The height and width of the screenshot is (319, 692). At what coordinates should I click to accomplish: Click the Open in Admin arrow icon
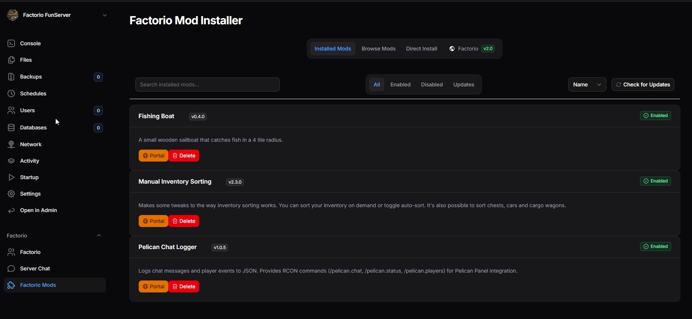[11, 210]
